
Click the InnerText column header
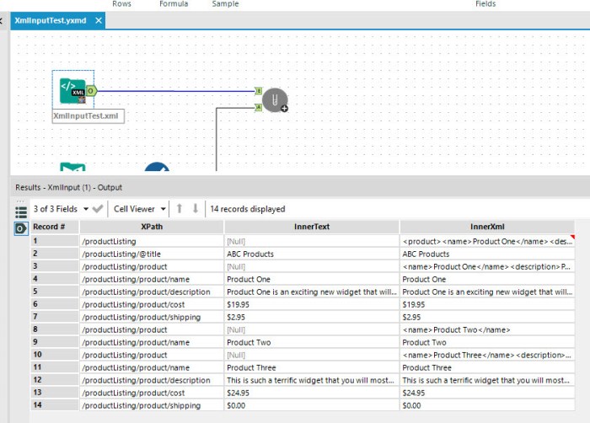coord(311,227)
